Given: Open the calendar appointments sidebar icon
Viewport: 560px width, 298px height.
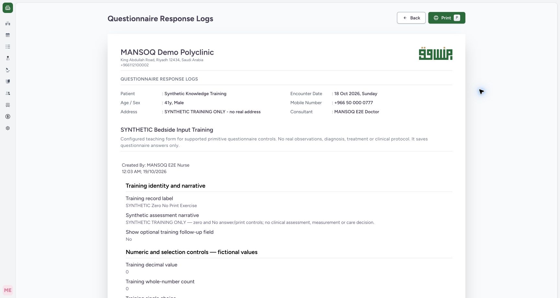Looking at the screenshot, I should click(8, 35).
